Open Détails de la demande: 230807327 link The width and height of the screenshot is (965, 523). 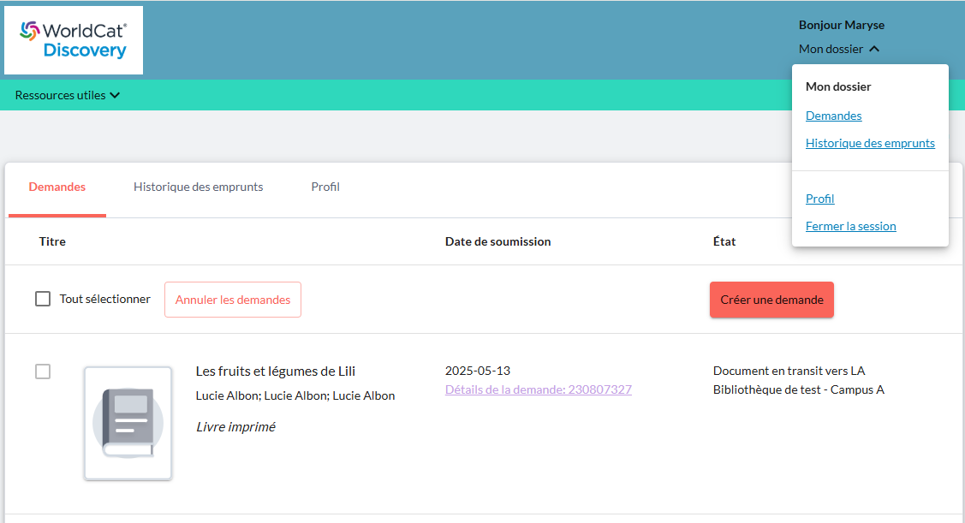pyautogui.click(x=539, y=389)
